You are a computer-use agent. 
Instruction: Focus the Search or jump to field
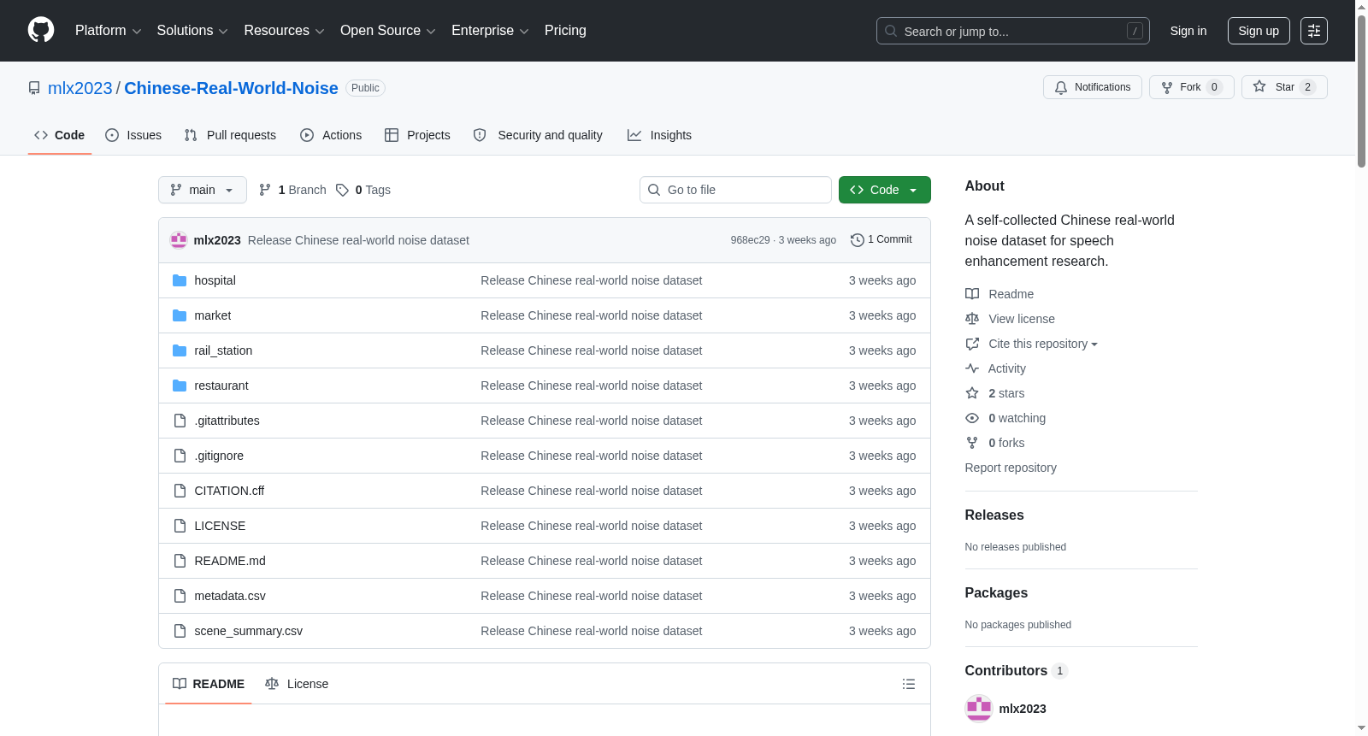coord(1012,31)
